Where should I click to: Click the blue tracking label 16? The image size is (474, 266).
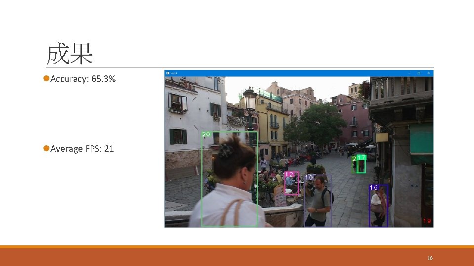(374, 188)
